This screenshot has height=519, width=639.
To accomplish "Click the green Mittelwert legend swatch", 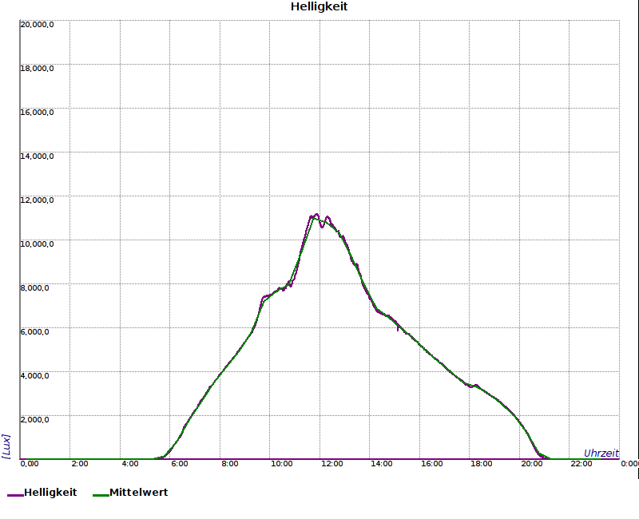I will click(x=101, y=495).
